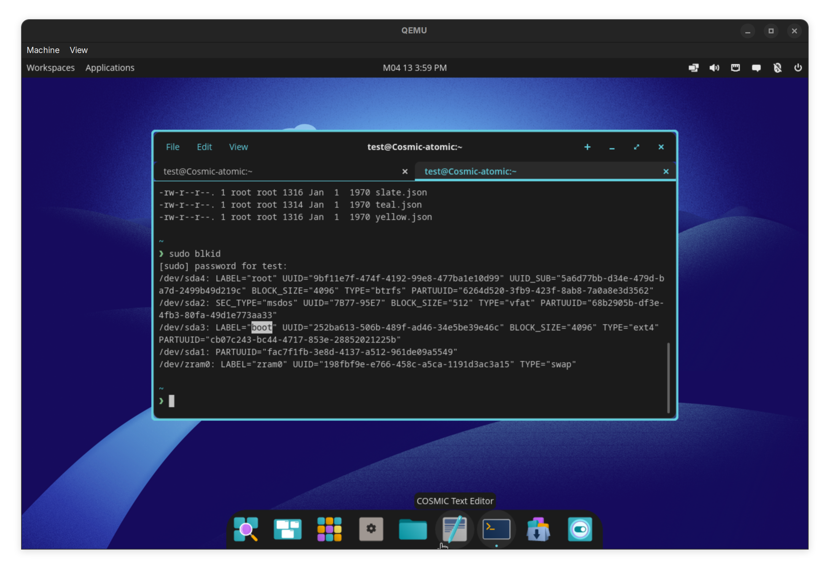Open the notifications applet in the panel
829x572 pixels.
(756, 68)
